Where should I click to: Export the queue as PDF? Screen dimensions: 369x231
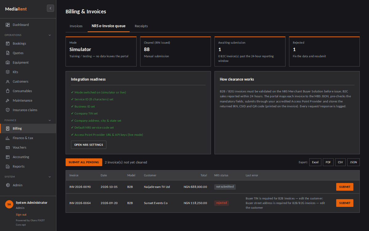click(x=328, y=162)
